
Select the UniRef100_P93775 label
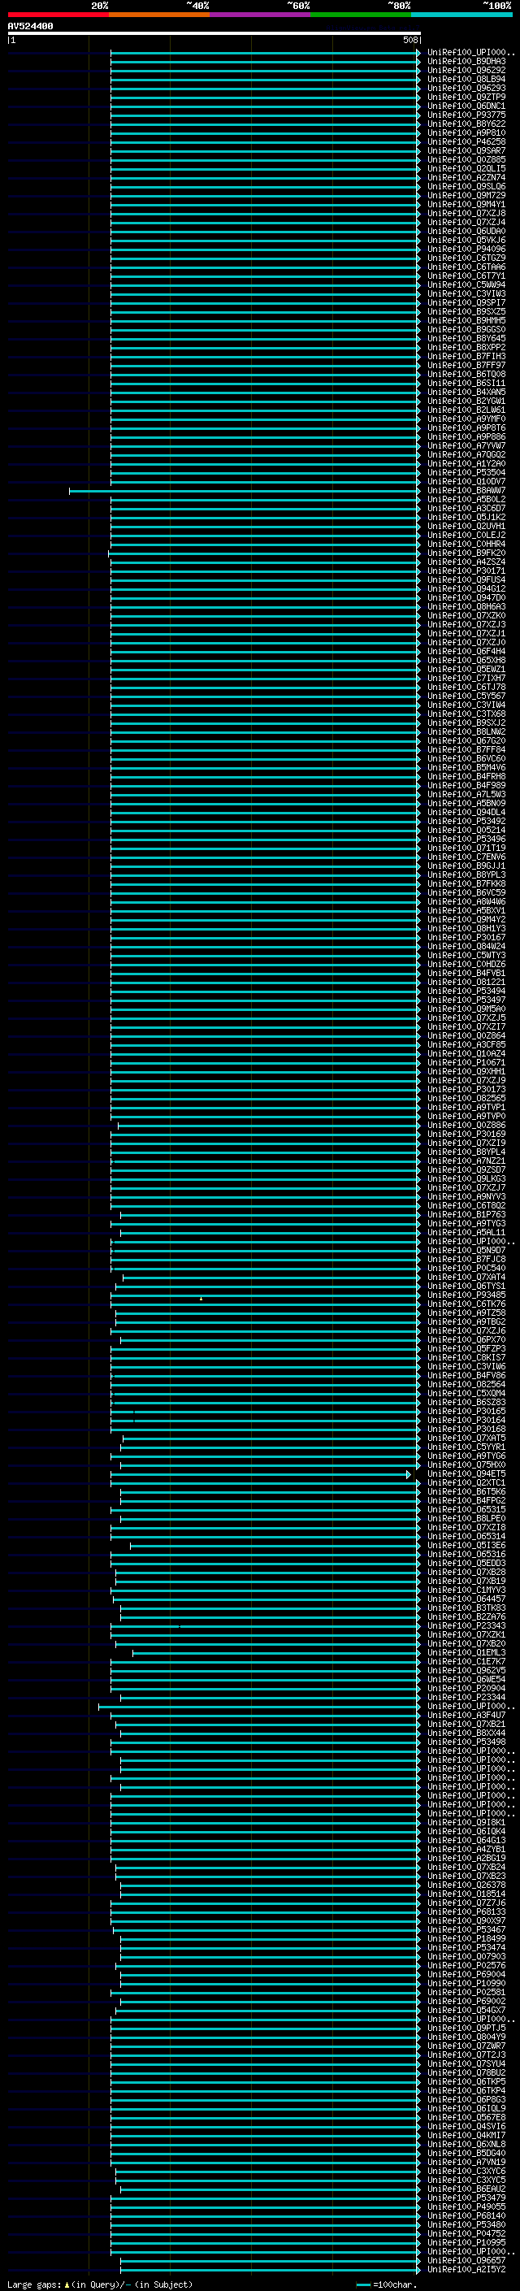click(466, 115)
